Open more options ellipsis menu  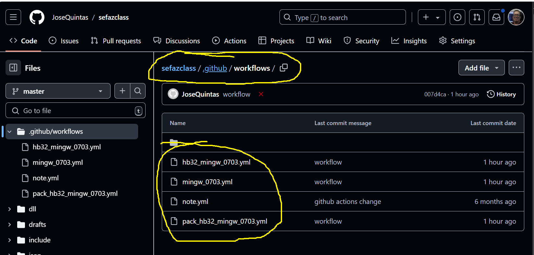click(x=516, y=68)
